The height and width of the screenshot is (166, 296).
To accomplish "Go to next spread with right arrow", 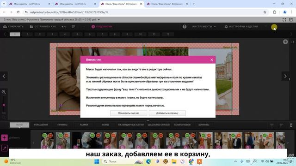I will click(x=285, y=76).
